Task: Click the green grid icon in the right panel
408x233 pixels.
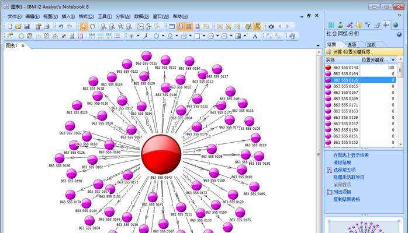Action: [x=331, y=25]
